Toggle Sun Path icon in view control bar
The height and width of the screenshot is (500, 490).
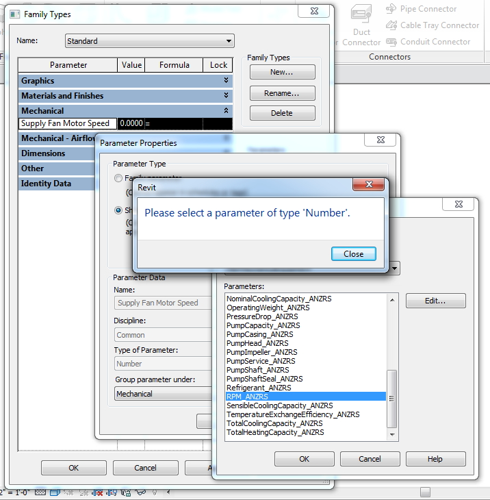tap(68, 492)
